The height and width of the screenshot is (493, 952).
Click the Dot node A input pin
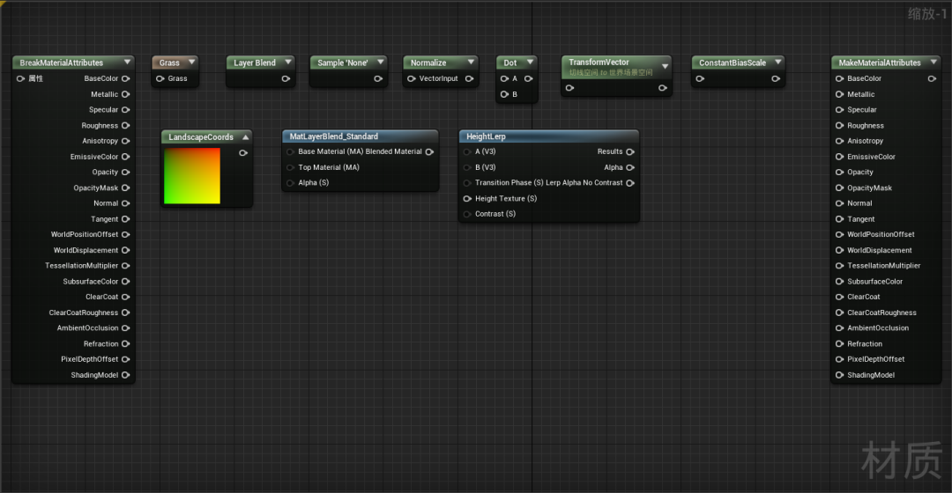coord(504,78)
